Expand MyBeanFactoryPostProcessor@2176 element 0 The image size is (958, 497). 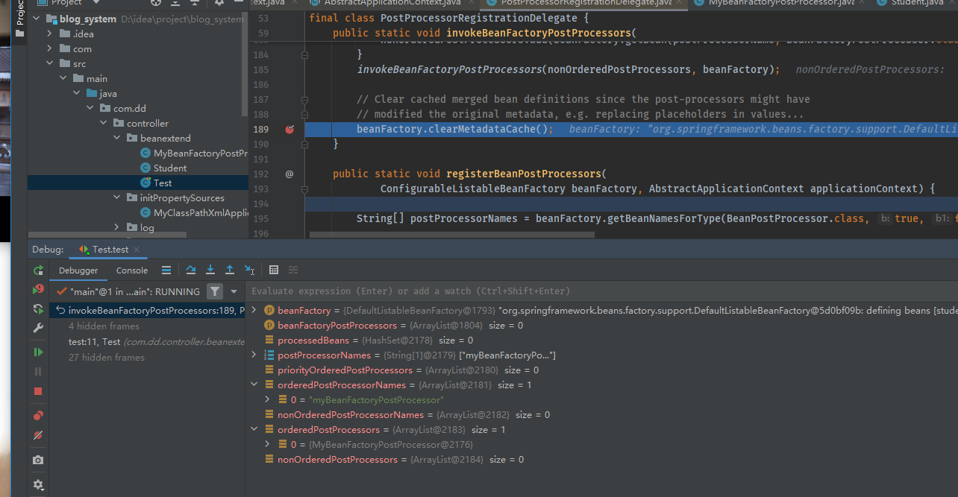pyautogui.click(x=269, y=444)
